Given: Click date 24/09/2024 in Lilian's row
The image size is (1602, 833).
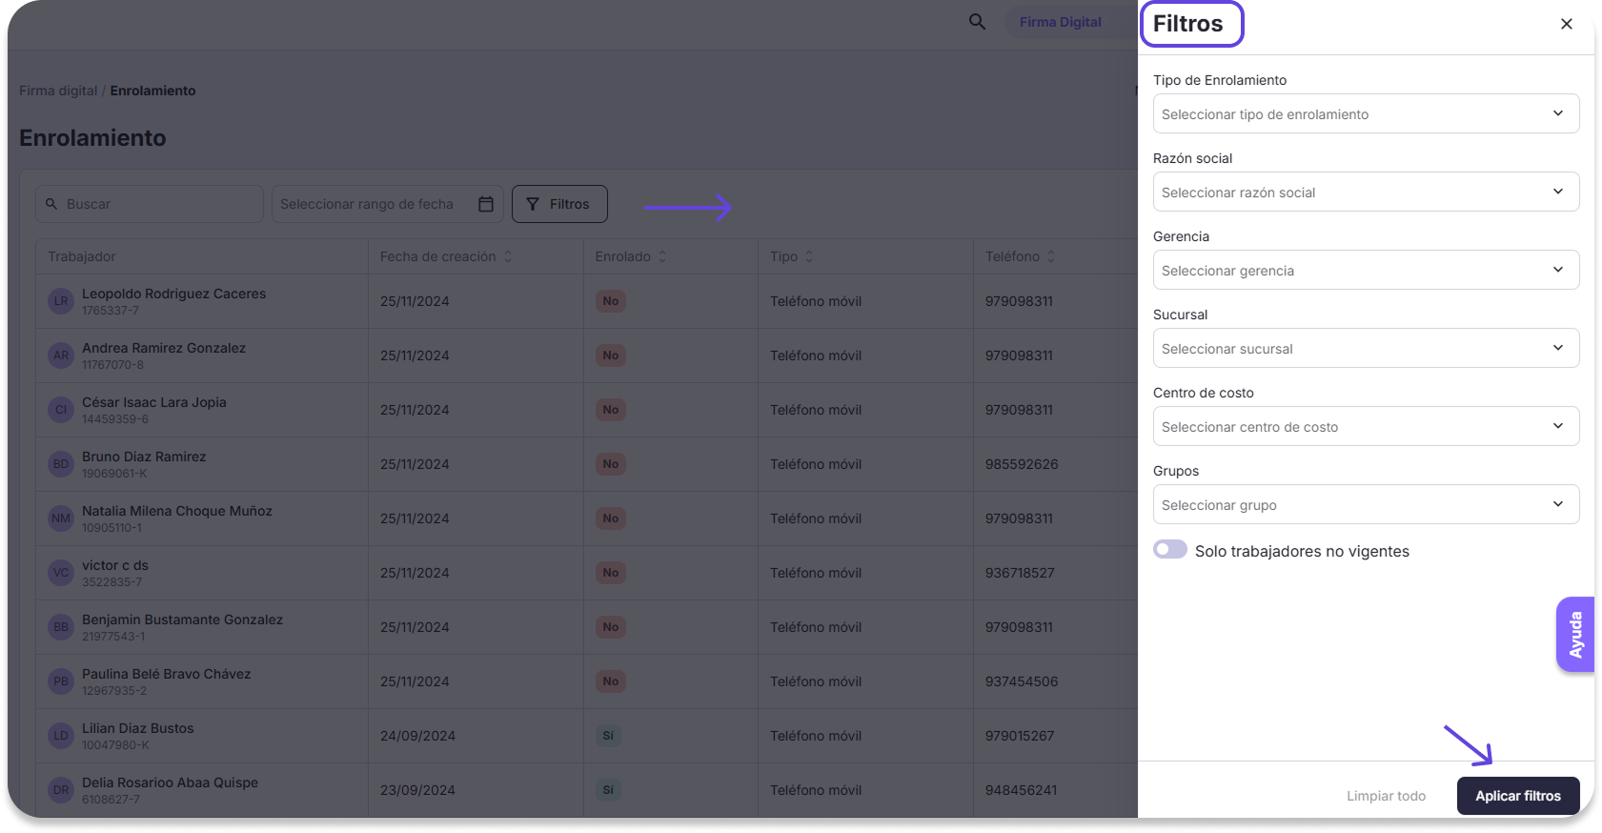Looking at the screenshot, I should [417, 736].
